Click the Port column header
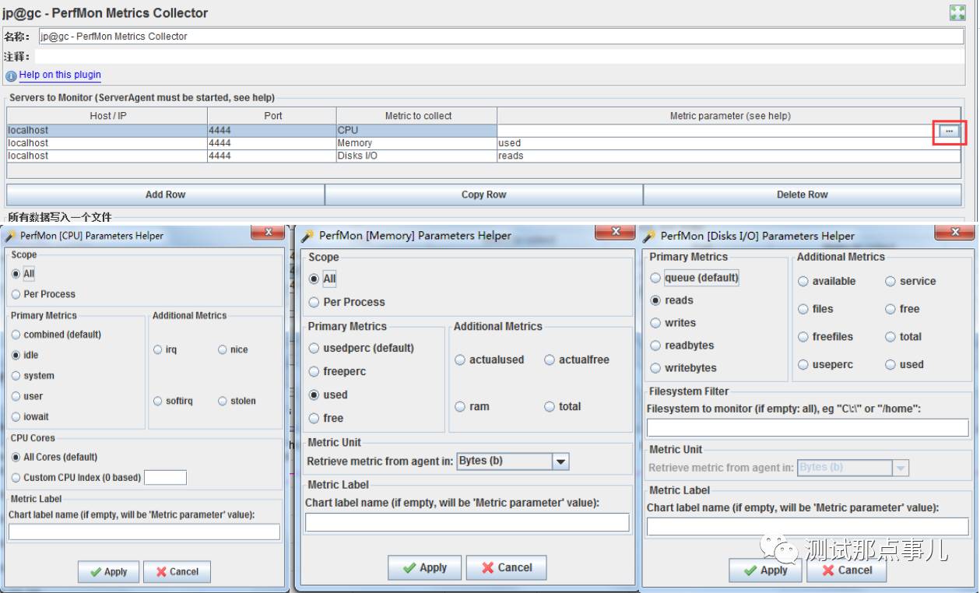980x593 pixels. pyautogui.click(x=272, y=116)
